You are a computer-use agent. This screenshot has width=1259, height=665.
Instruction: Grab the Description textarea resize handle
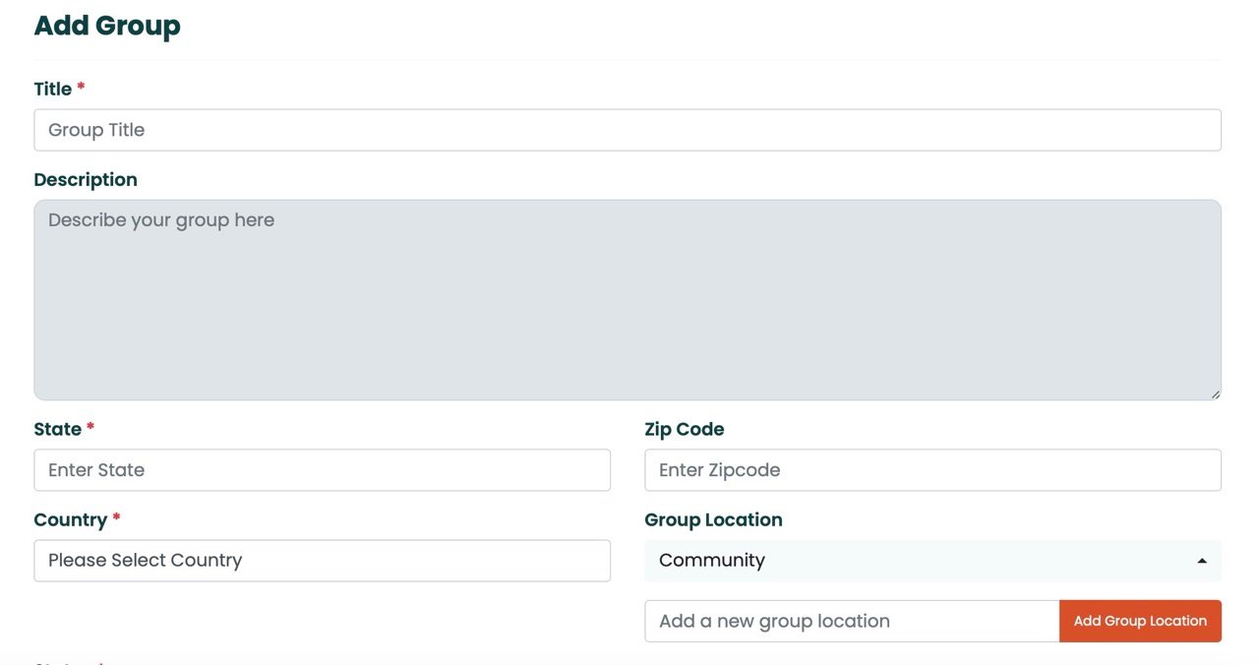[1215, 393]
